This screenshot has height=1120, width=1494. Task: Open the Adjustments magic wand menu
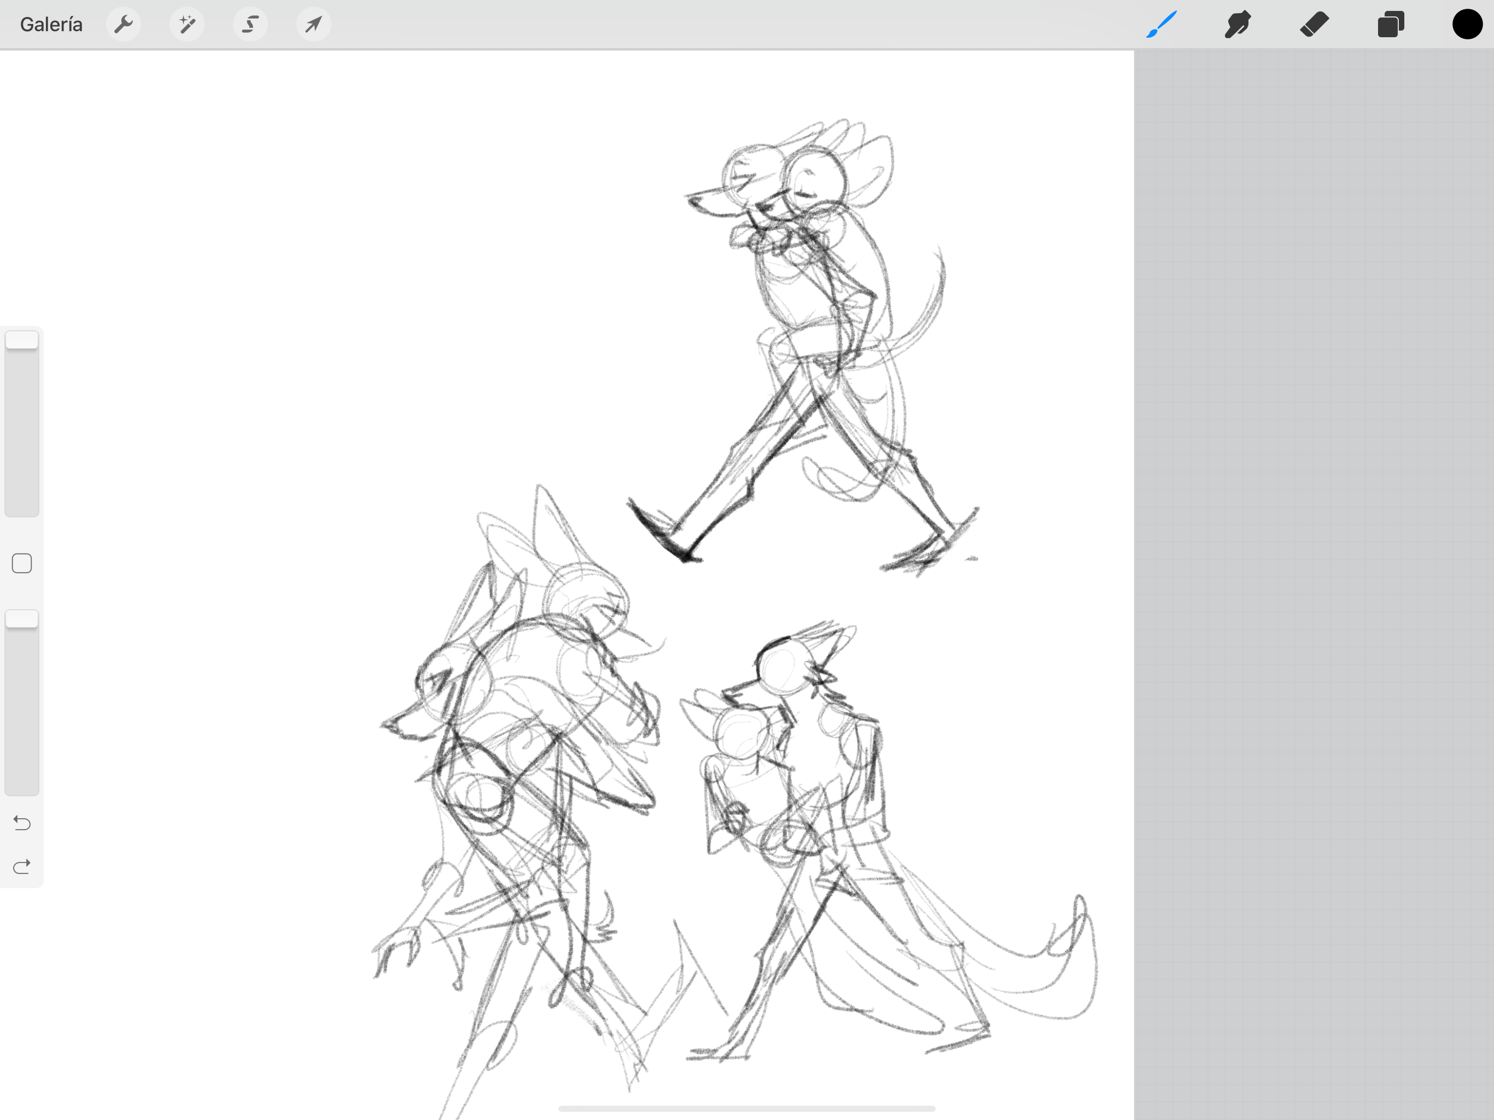click(x=187, y=25)
